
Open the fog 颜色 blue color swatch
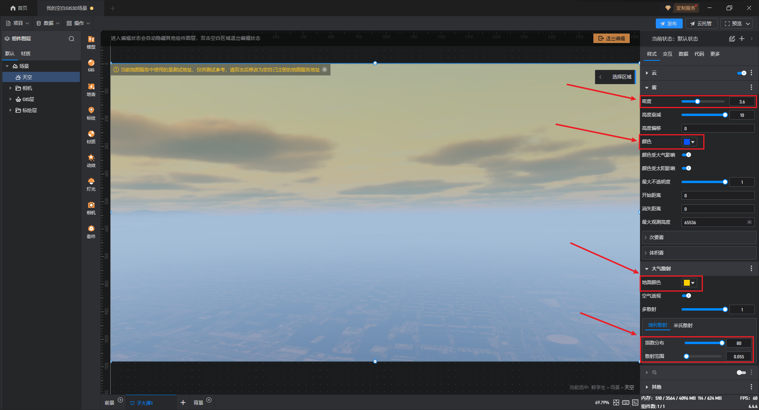point(689,142)
